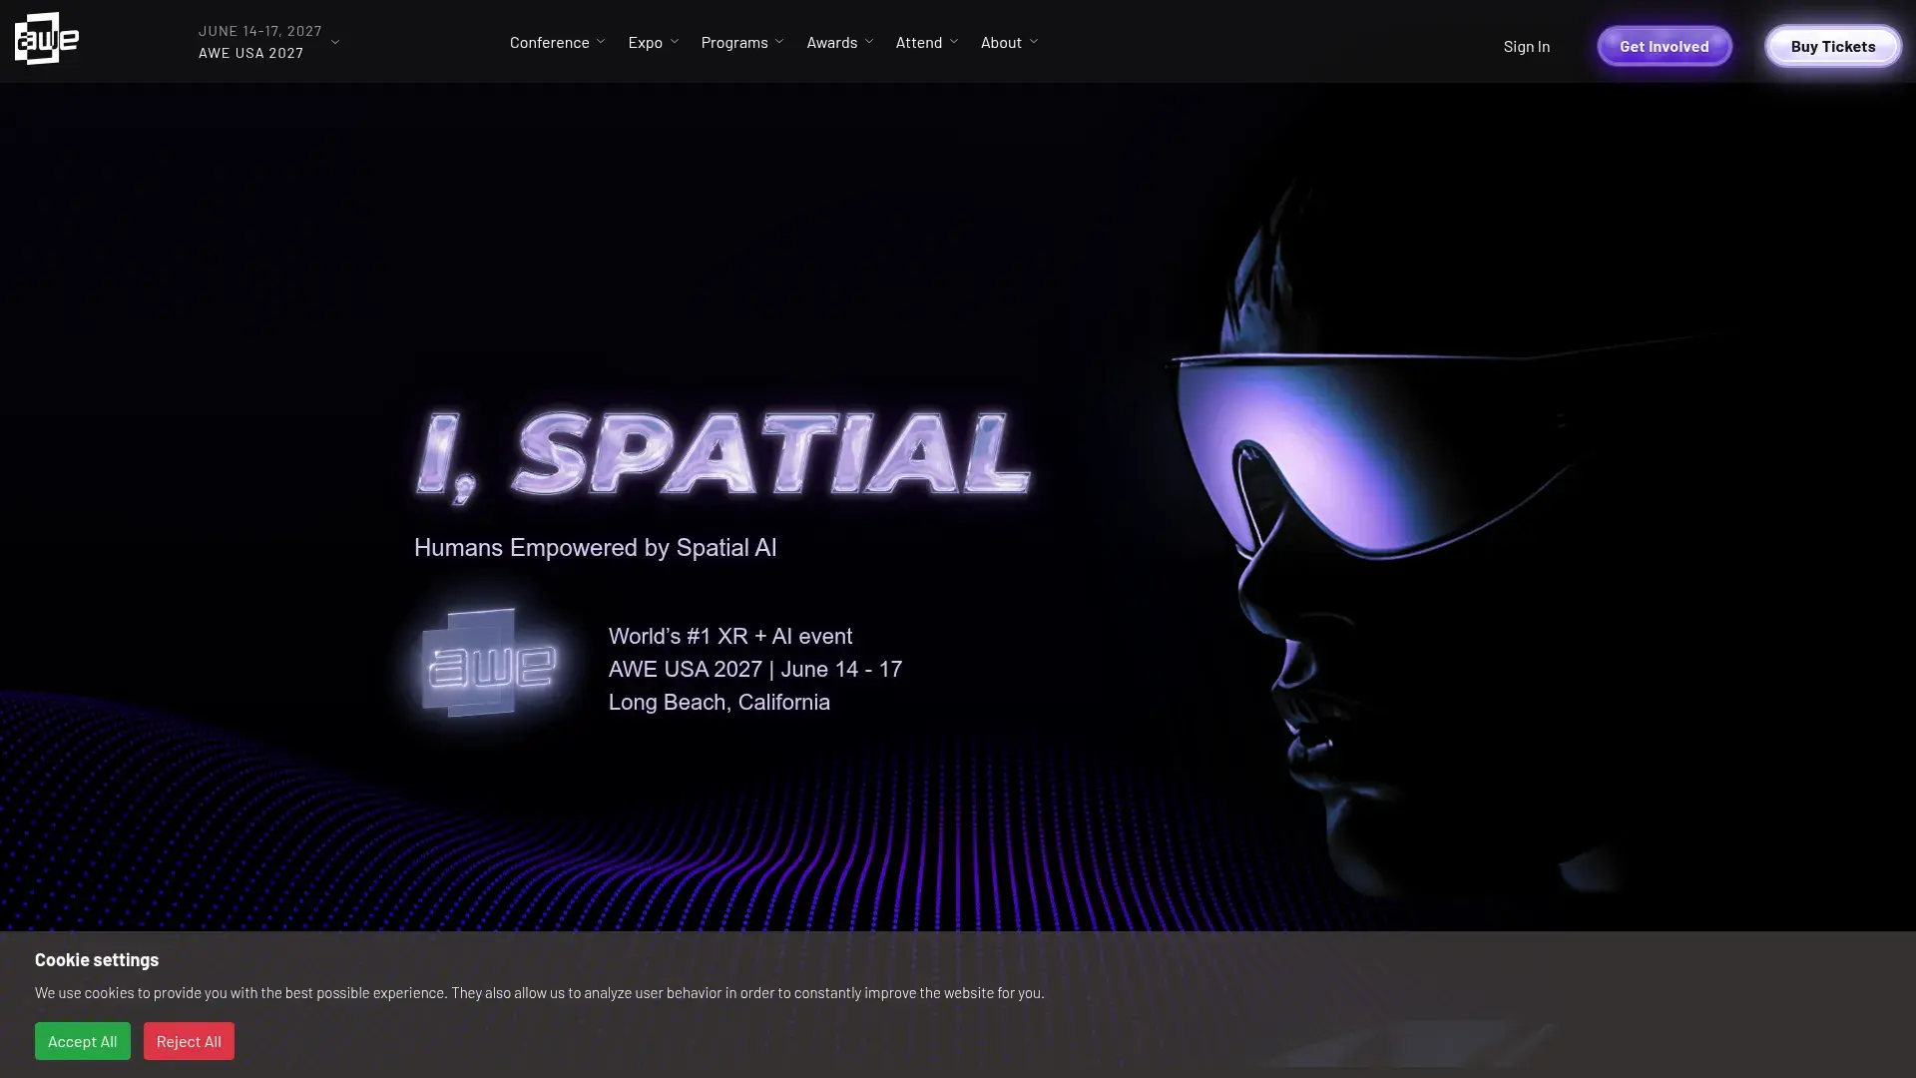Click the Sign In link
This screenshot has height=1078, width=1916.
(x=1526, y=46)
